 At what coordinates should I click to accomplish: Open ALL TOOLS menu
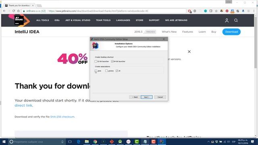tap(43, 20)
